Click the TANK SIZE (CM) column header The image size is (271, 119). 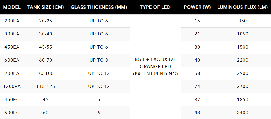click(46, 7)
